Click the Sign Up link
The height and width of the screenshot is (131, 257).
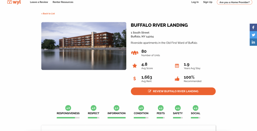208,2
